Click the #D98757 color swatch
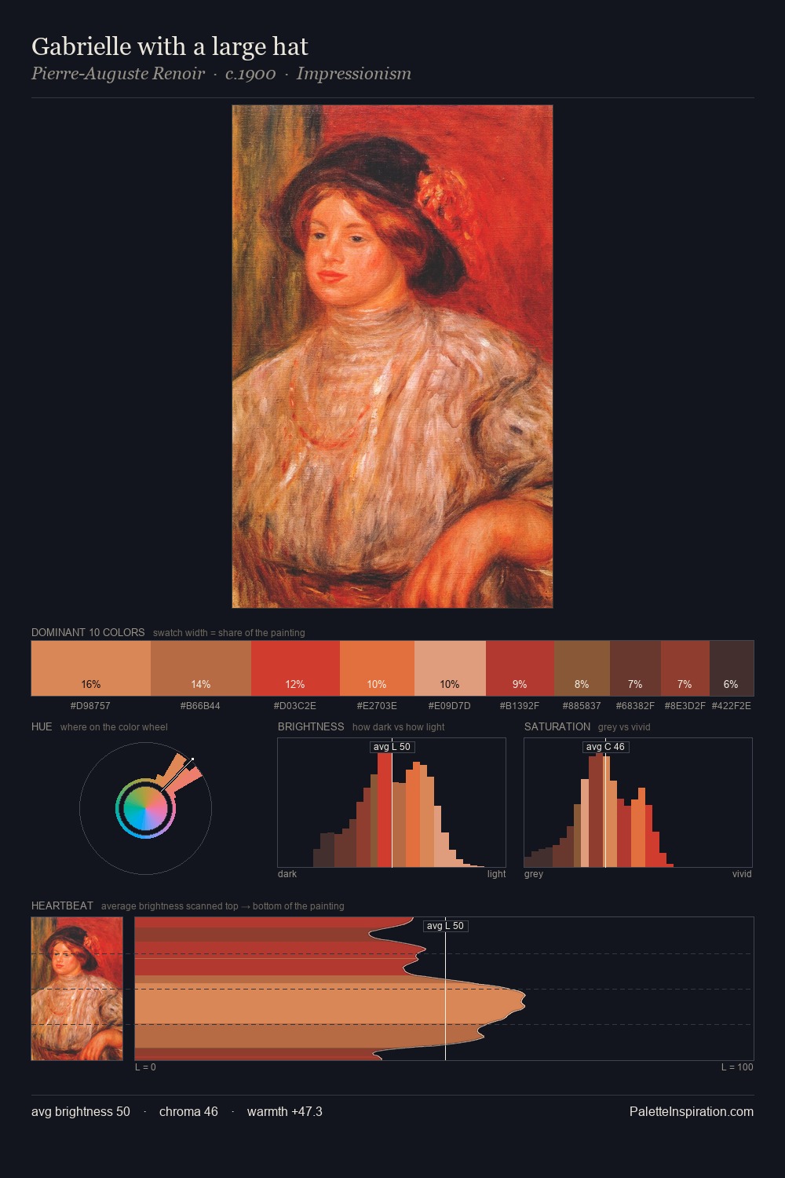 (91, 668)
